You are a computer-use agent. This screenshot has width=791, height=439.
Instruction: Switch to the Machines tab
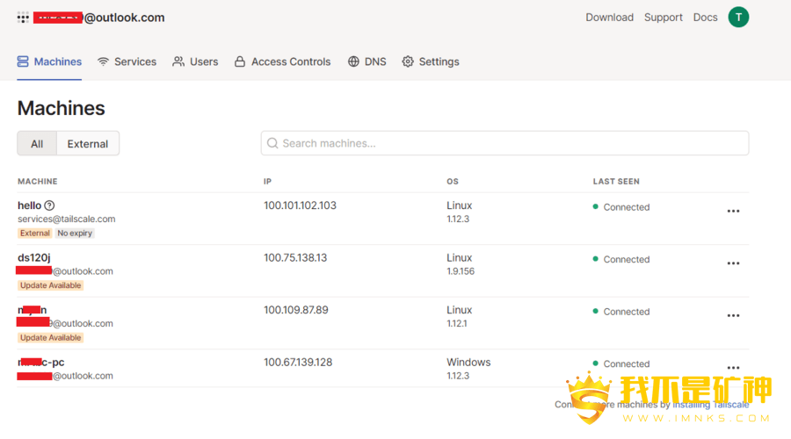tap(49, 61)
